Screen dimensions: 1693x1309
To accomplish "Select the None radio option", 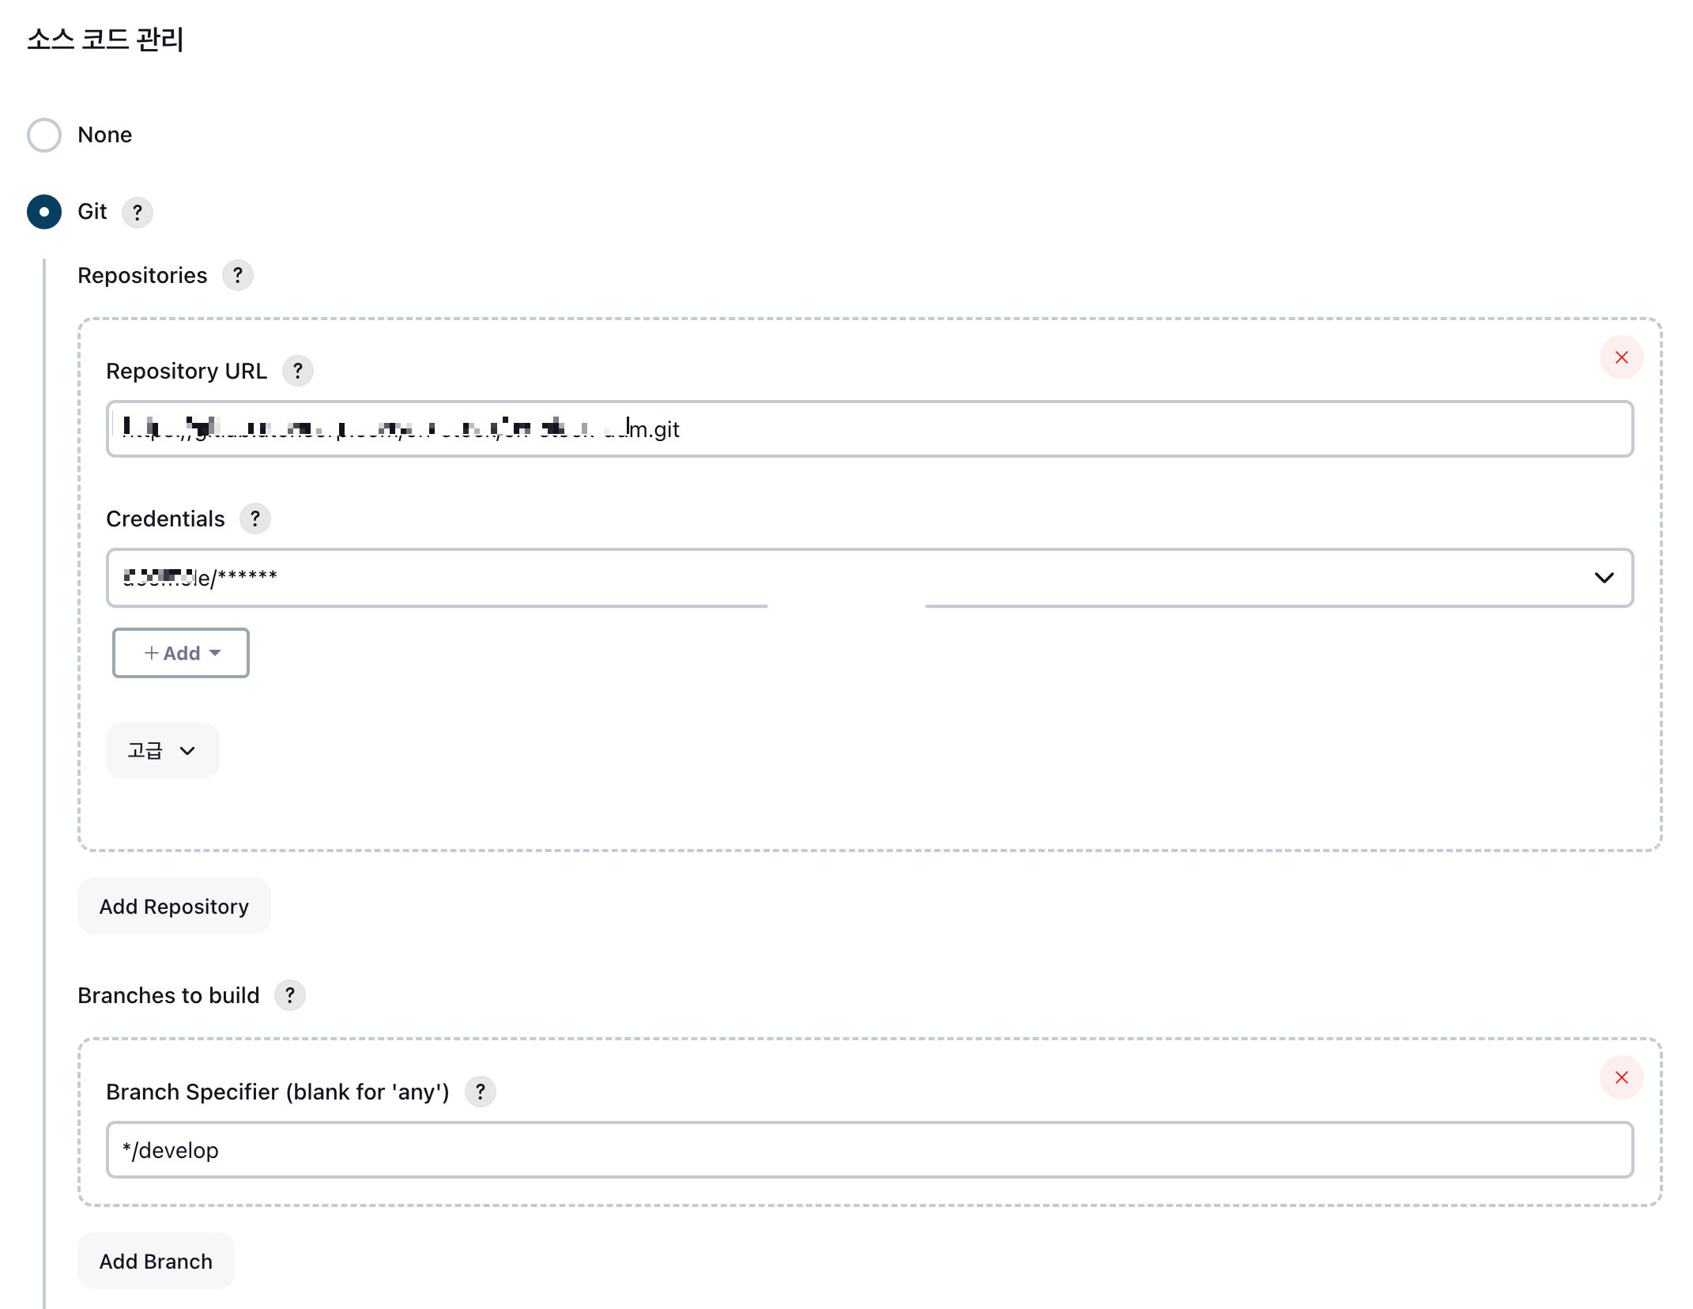I will [x=44, y=135].
